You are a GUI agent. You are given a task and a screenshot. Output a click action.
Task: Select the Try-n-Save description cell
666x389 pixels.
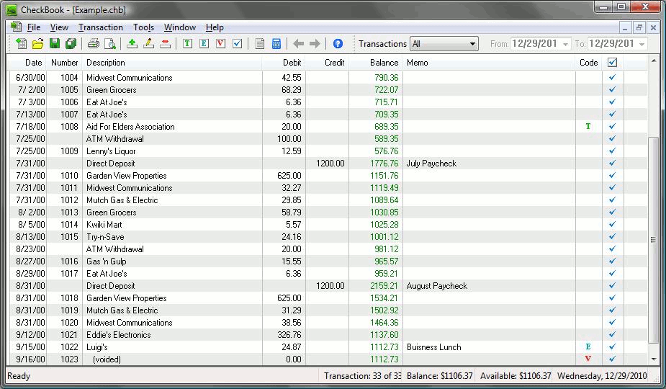point(172,236)
